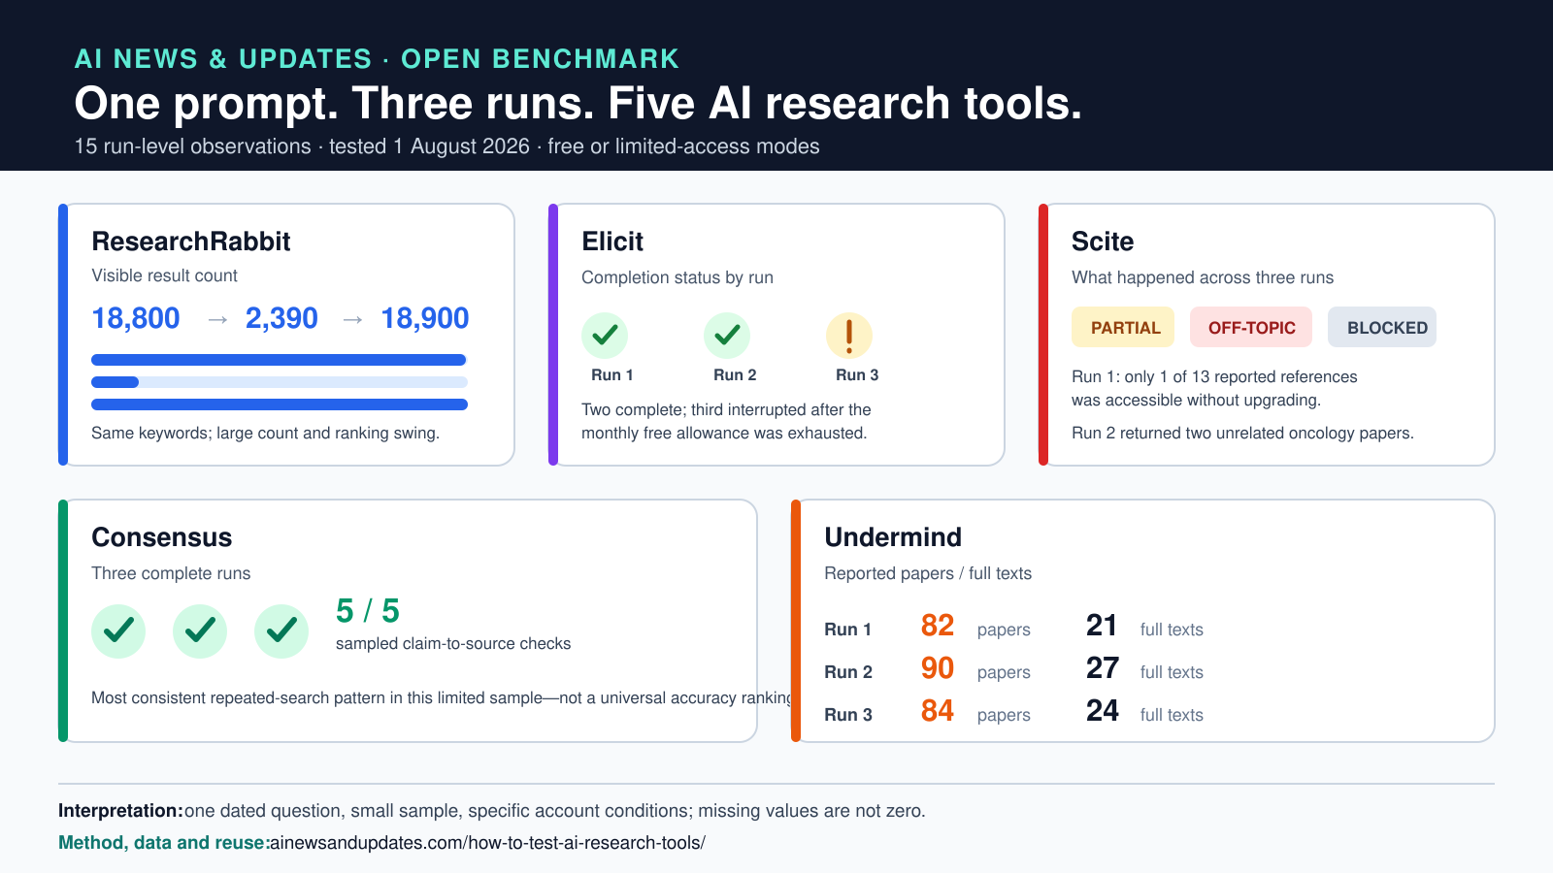Click the 'Run 1' label under Elicit

point(612,375)
